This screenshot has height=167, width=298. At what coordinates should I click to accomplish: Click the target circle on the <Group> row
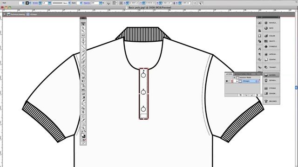[256, 81]
